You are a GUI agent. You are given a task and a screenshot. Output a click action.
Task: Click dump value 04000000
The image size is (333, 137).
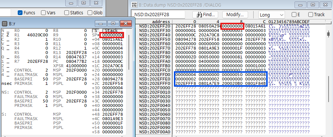(x=209, y=61)
